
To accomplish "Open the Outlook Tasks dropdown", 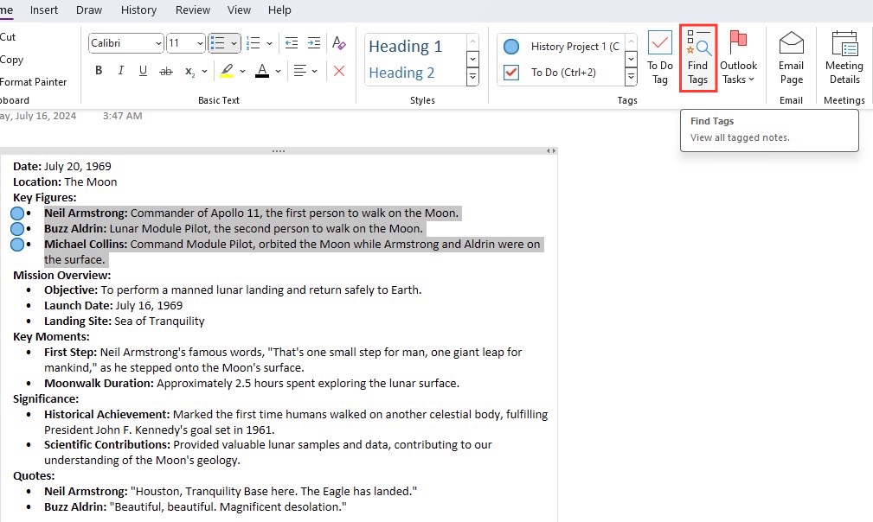I will (738, 58).
